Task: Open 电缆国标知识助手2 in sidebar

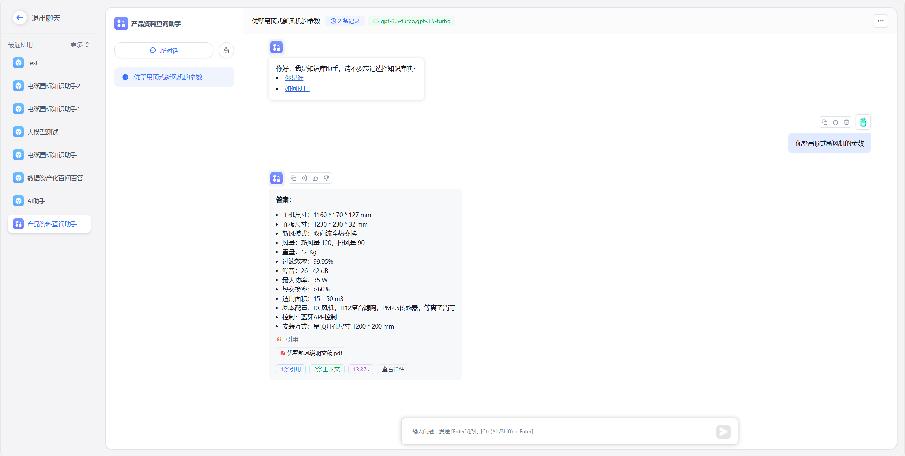Action: 54,86
